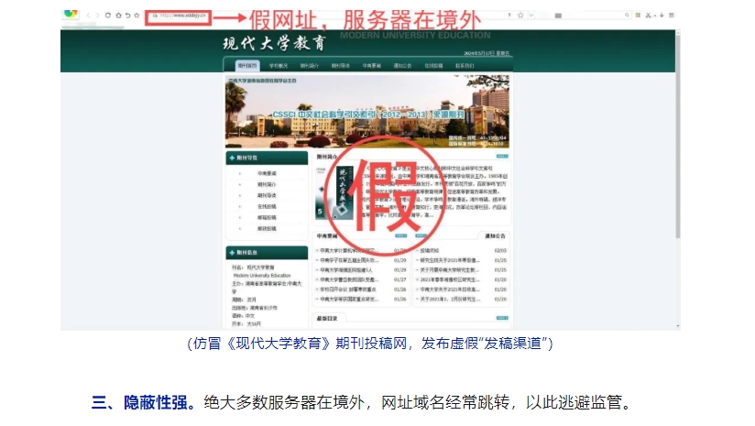
Task: Click the more button in 最新目录 section
Action: coord(502,318)
